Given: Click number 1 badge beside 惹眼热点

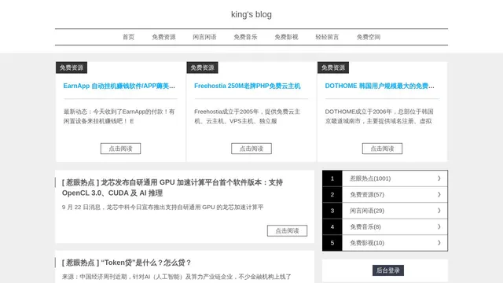Looking at the screenshot, I should click(x=332, y=178).
